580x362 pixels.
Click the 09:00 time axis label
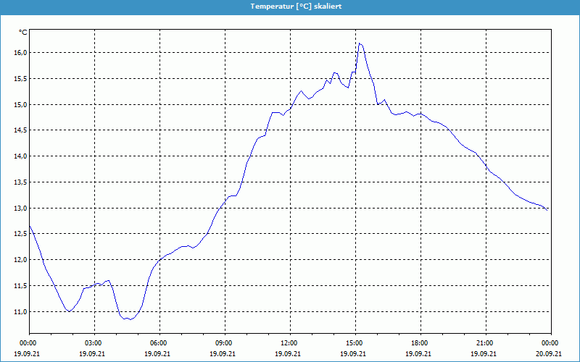point(224,343)
